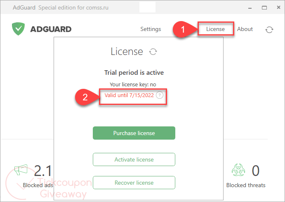Click the red annotation badge numbered 2

pyautogui.click(x=85, y=97)
